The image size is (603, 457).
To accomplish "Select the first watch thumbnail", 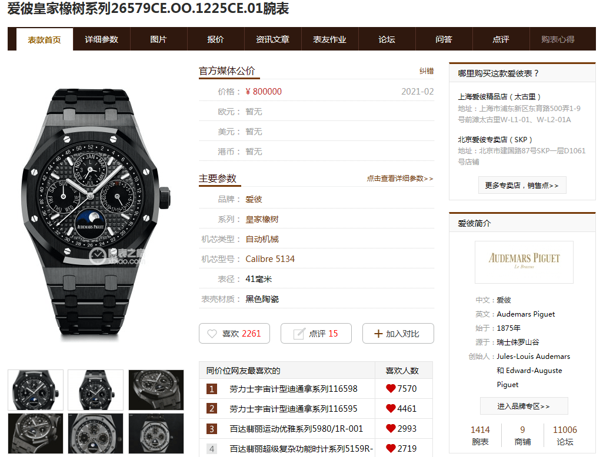I will 35,390.
